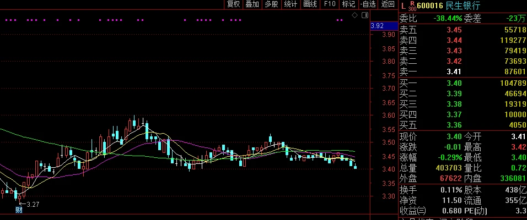The height and width of the screenshot is (220, 527).
Task: Click the 财 financial marker below the chart
Action: 19,210
